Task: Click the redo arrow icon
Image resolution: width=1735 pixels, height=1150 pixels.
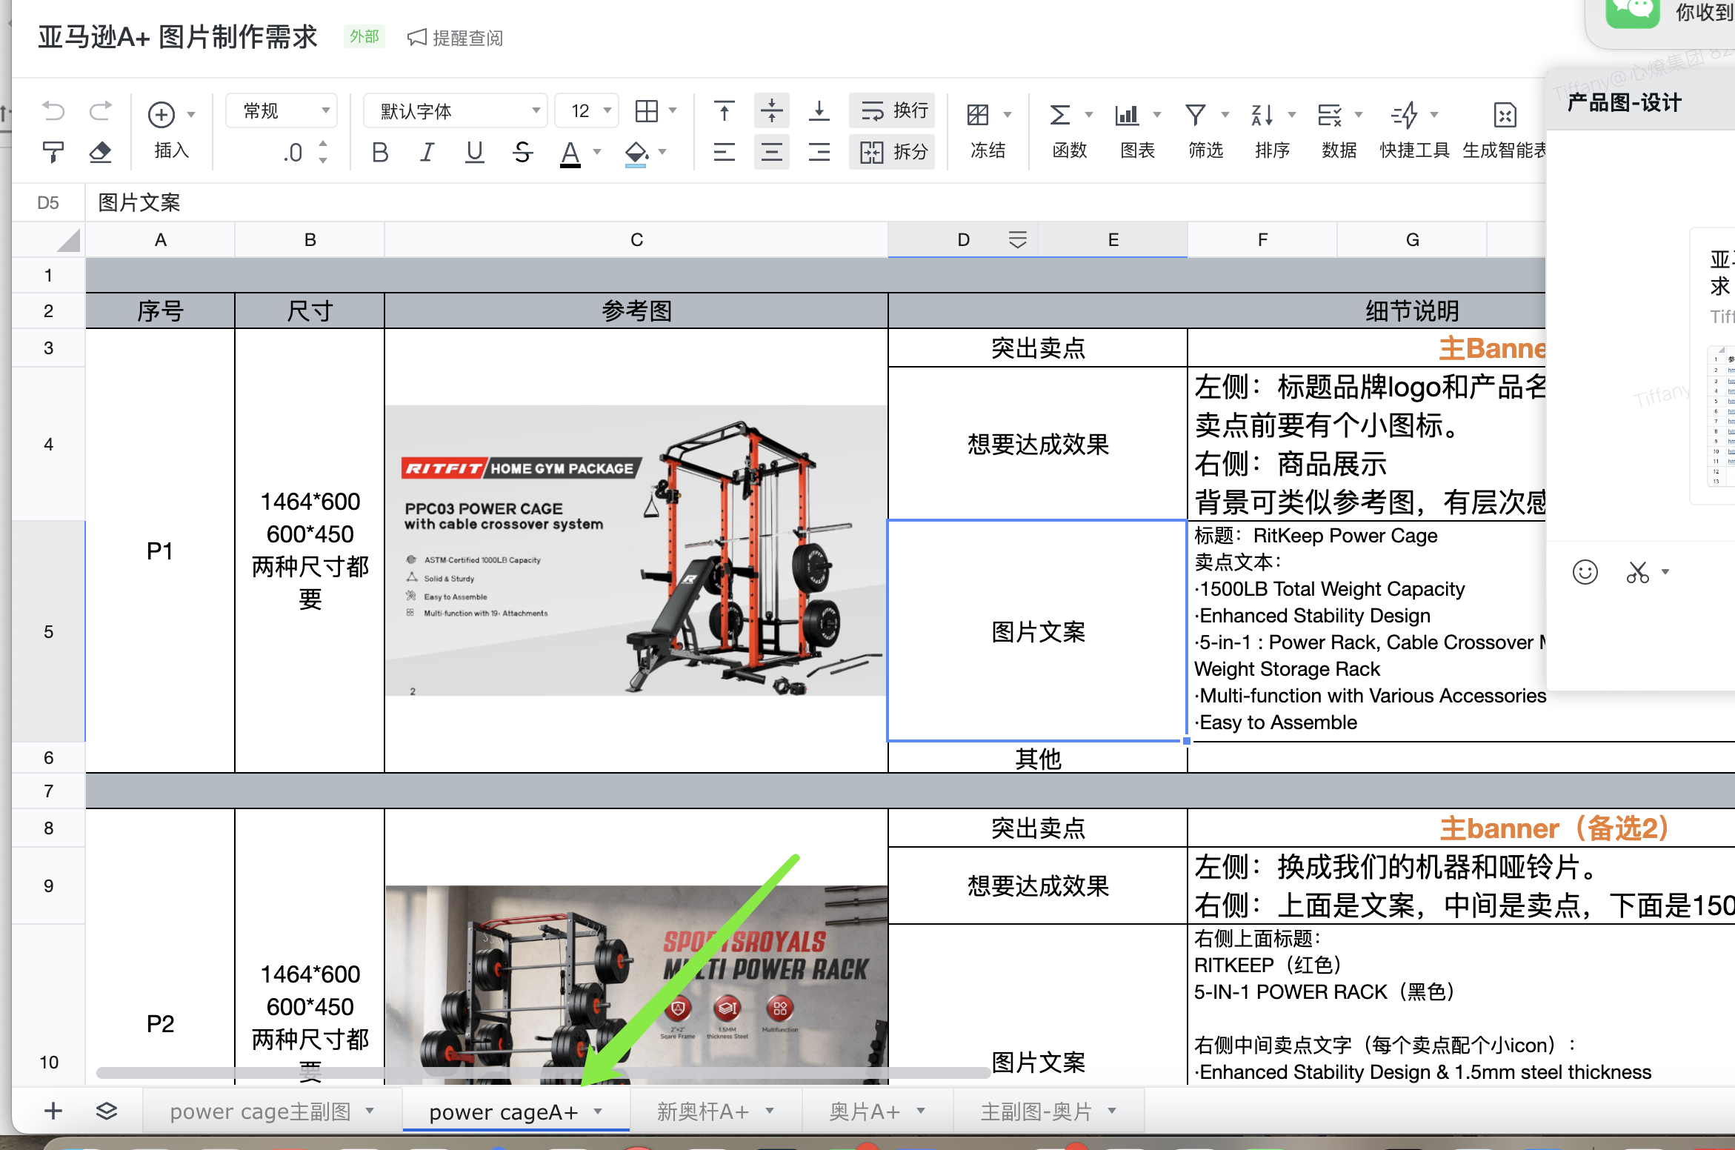Action: [100, 112]
